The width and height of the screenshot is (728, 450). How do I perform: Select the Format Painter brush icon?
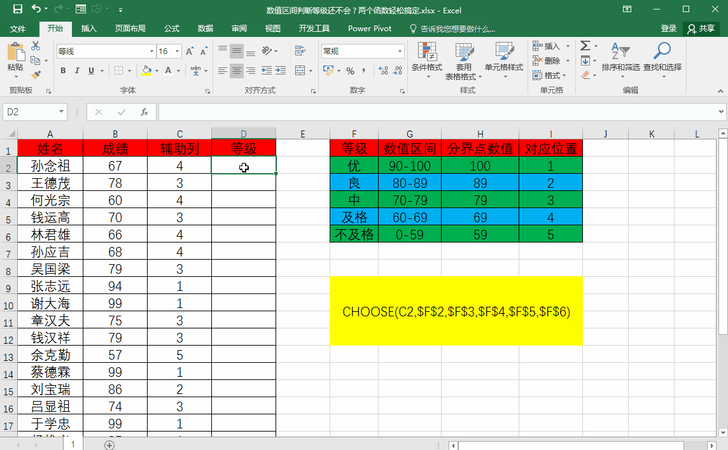tap(36, 74)
